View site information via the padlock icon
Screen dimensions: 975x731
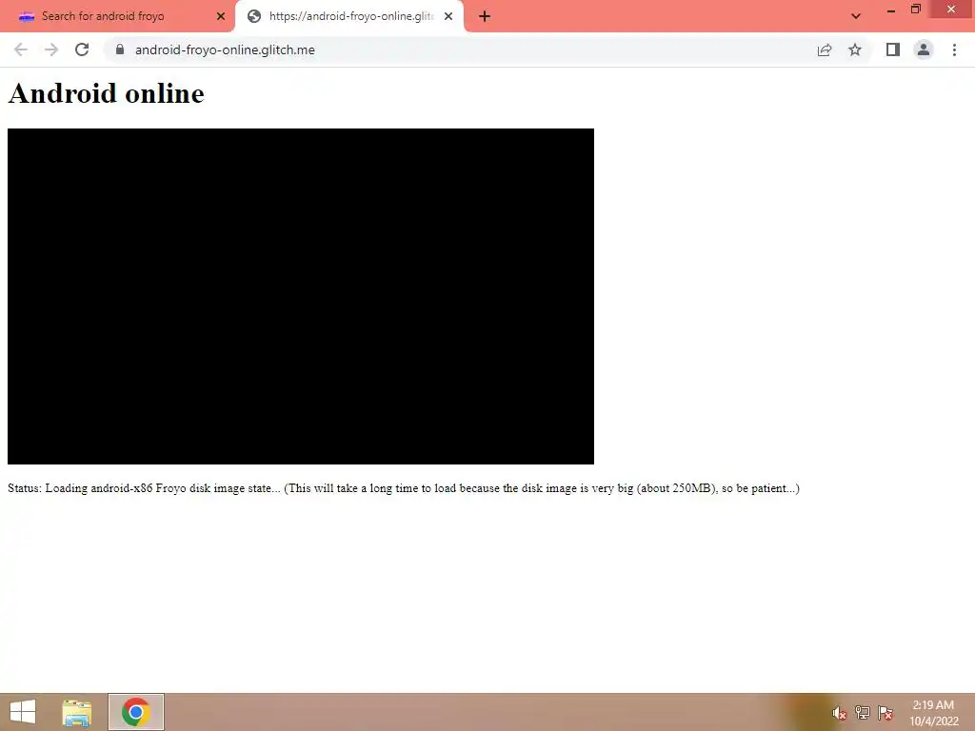120,49
